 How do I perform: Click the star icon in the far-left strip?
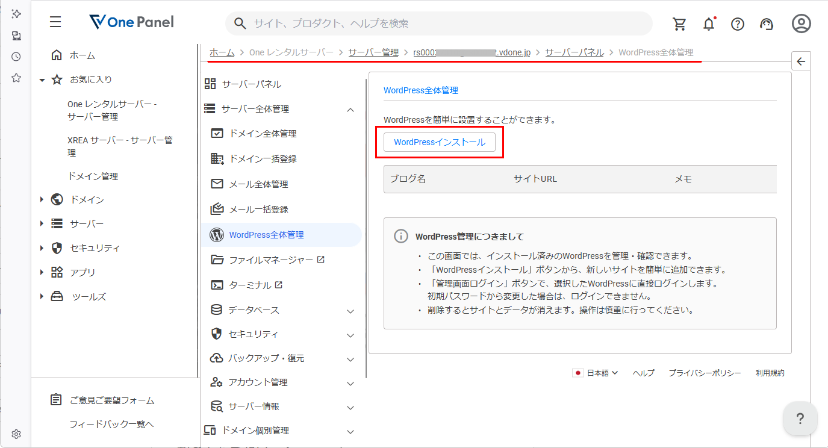pyautogui.click(x=16, y=77)
